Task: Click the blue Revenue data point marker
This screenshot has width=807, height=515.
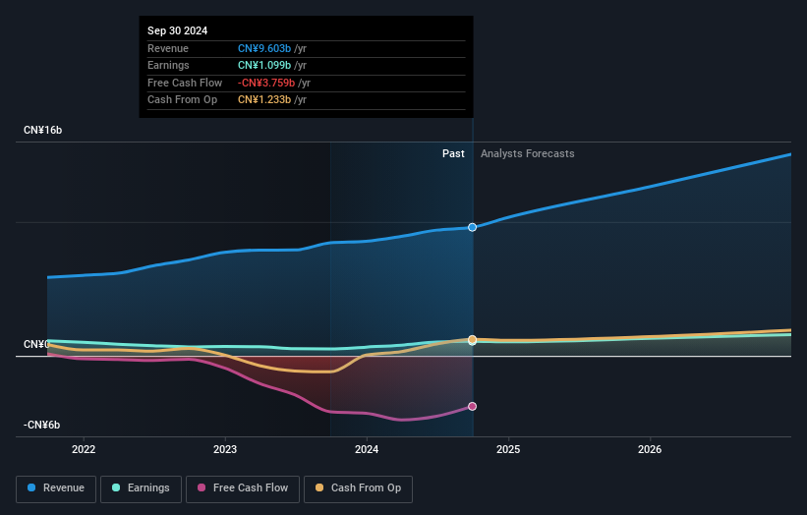Action: 472,227
